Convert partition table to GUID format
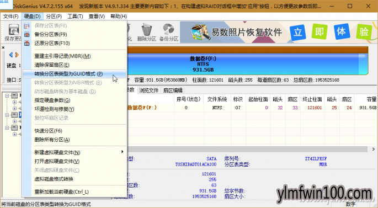 [x=74, y=74]
